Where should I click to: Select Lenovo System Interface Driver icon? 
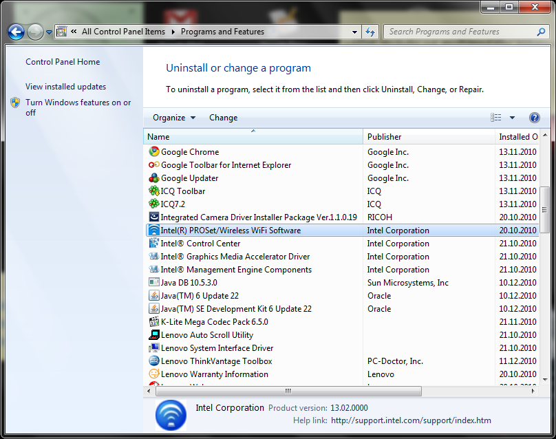click(154, 347)
